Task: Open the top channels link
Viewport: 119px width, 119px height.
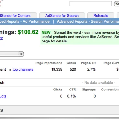Action: click(x=23, y=69)
